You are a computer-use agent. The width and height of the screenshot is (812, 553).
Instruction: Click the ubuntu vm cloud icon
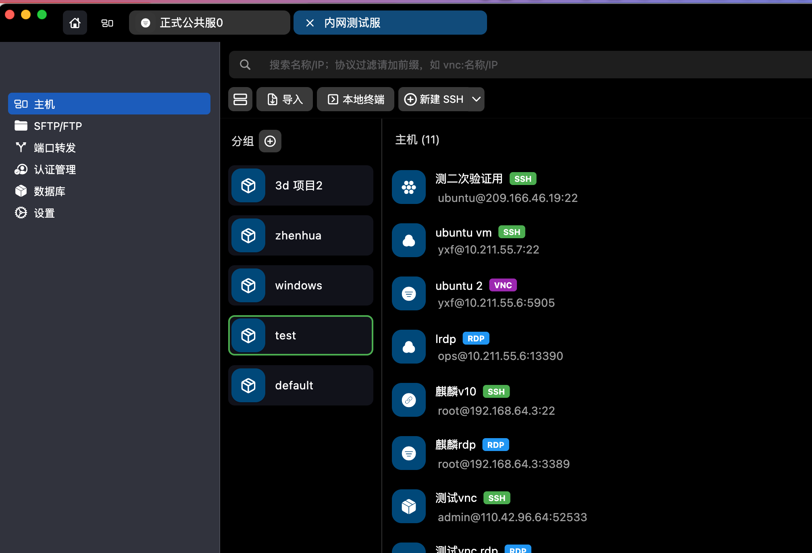coord(409,240)
